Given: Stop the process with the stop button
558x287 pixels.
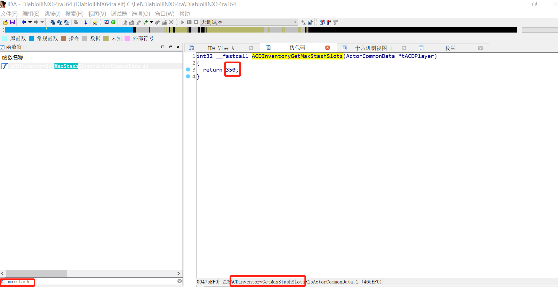Looking at the screenshot, I should coord(196,22).
